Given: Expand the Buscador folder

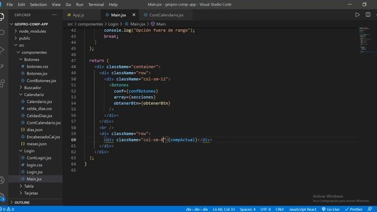Looking at the screenshot, I should point(35,88).
